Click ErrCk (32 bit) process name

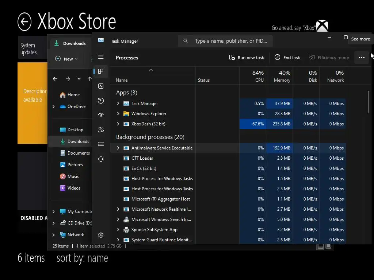pos(144,168)
